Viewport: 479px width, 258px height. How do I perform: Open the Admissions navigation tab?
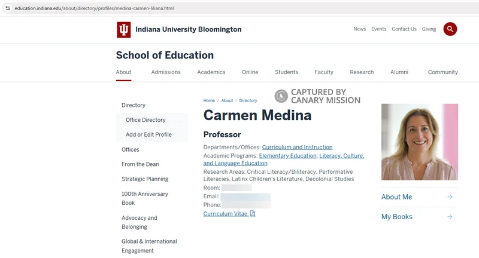point(166,72)
